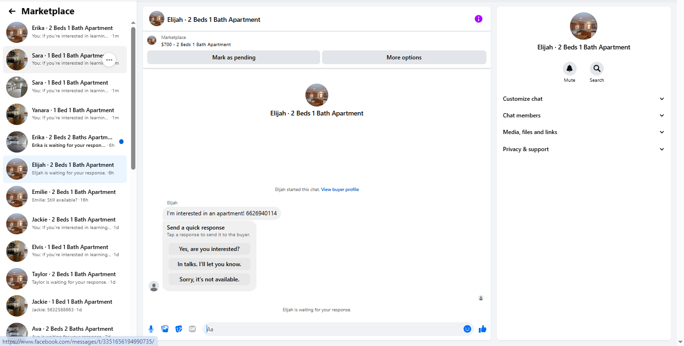Click the unread blue dot for Erika
The width and height of the screenshot is (684, 346).
(x=122, y=142)
